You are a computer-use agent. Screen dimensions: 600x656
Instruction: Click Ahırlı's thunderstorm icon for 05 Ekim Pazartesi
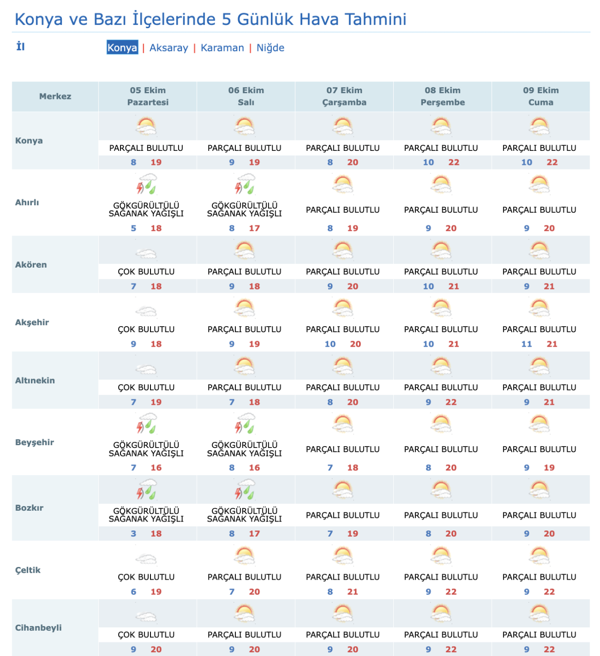[x=146, y=184]
